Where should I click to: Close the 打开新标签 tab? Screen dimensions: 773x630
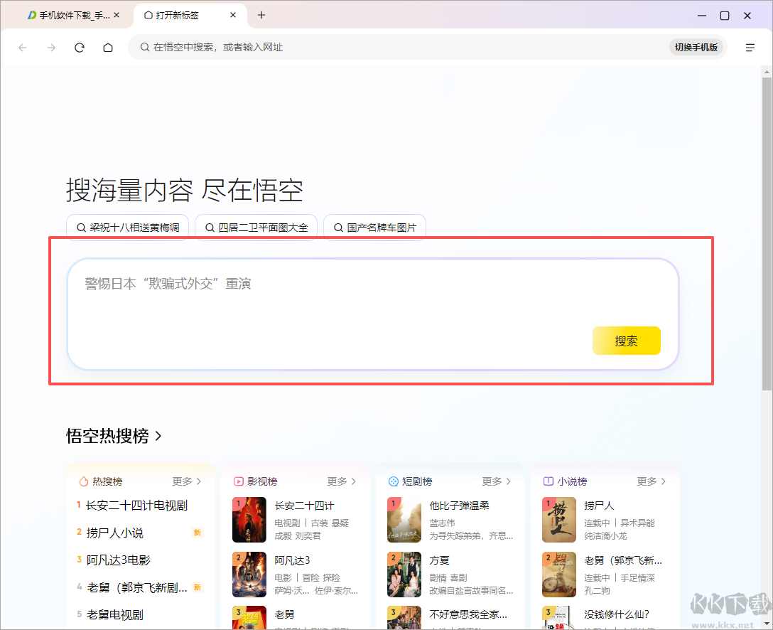[x=233, y=16]
